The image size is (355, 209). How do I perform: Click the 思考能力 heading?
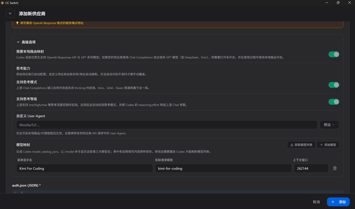coord(23,69)
